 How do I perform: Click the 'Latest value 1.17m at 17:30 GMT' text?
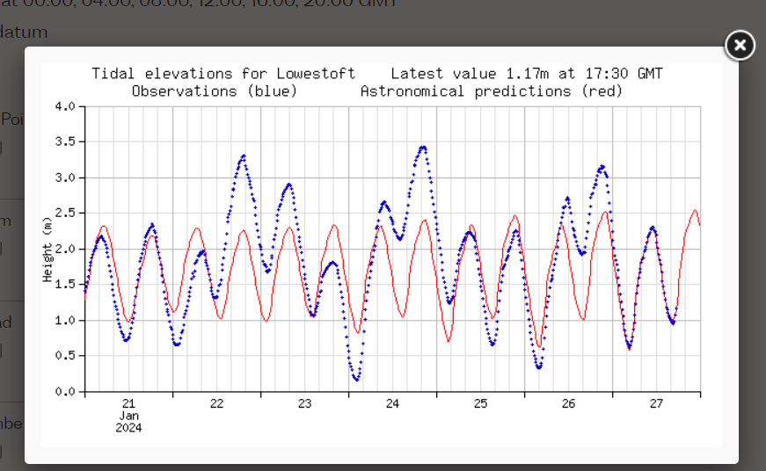pos(526,74)
